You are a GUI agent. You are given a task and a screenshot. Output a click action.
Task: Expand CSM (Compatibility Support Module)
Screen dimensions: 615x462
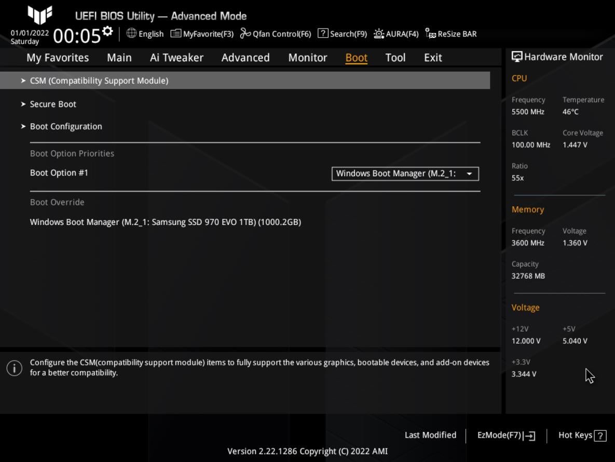pos(245,81)
